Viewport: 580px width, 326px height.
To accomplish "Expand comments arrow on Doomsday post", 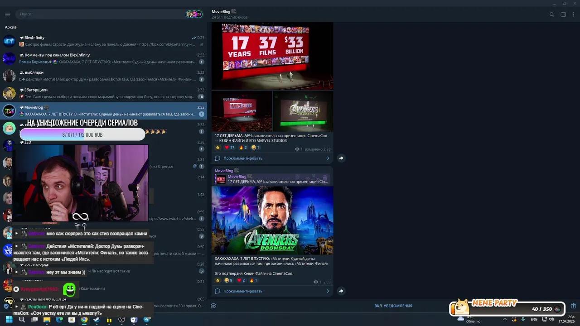I will [x=328, y=291].
